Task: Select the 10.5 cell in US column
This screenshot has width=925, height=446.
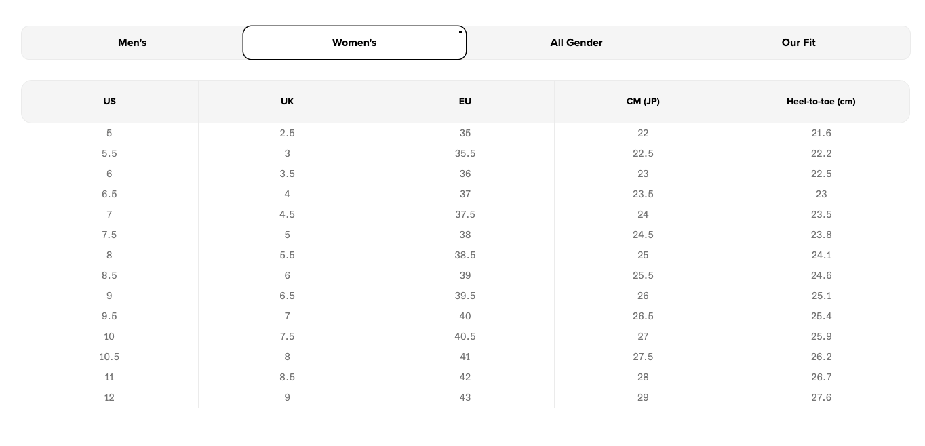Action: click(x=109, y=357)
